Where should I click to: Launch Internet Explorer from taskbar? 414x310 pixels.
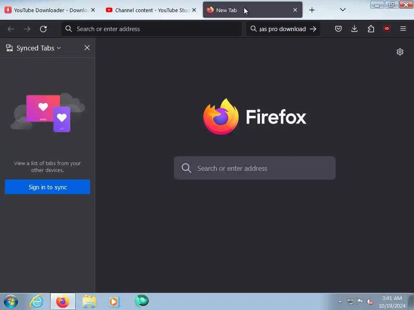(36, 301)
